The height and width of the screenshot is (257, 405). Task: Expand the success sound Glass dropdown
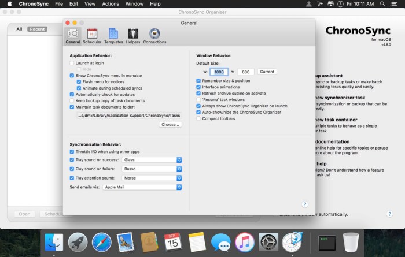(x=152, y=160)
